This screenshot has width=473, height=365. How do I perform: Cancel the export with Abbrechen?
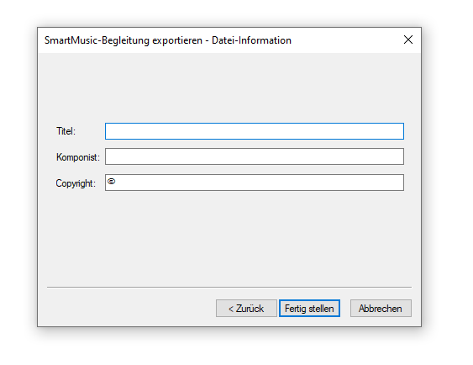click(x=381, y=309)
